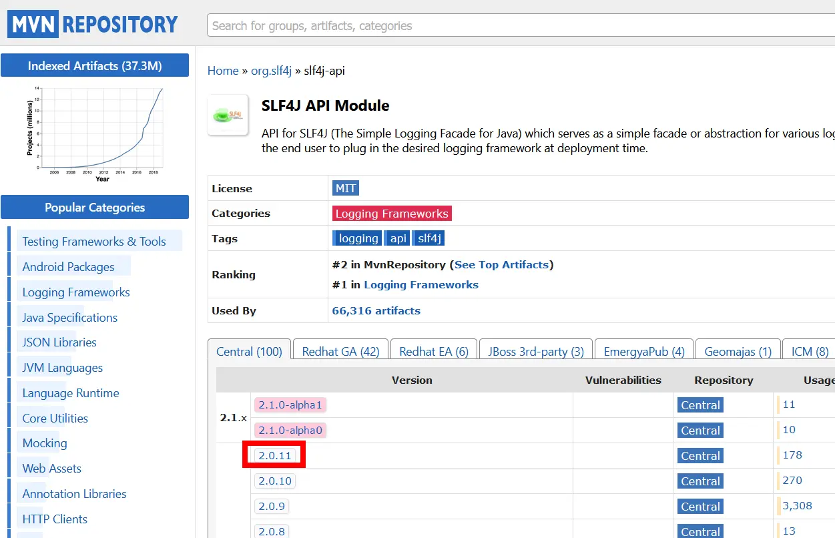Click the MVN Repository logo
Screen dimensions: 835x538
pyautogui.click(x=93, y=25)
